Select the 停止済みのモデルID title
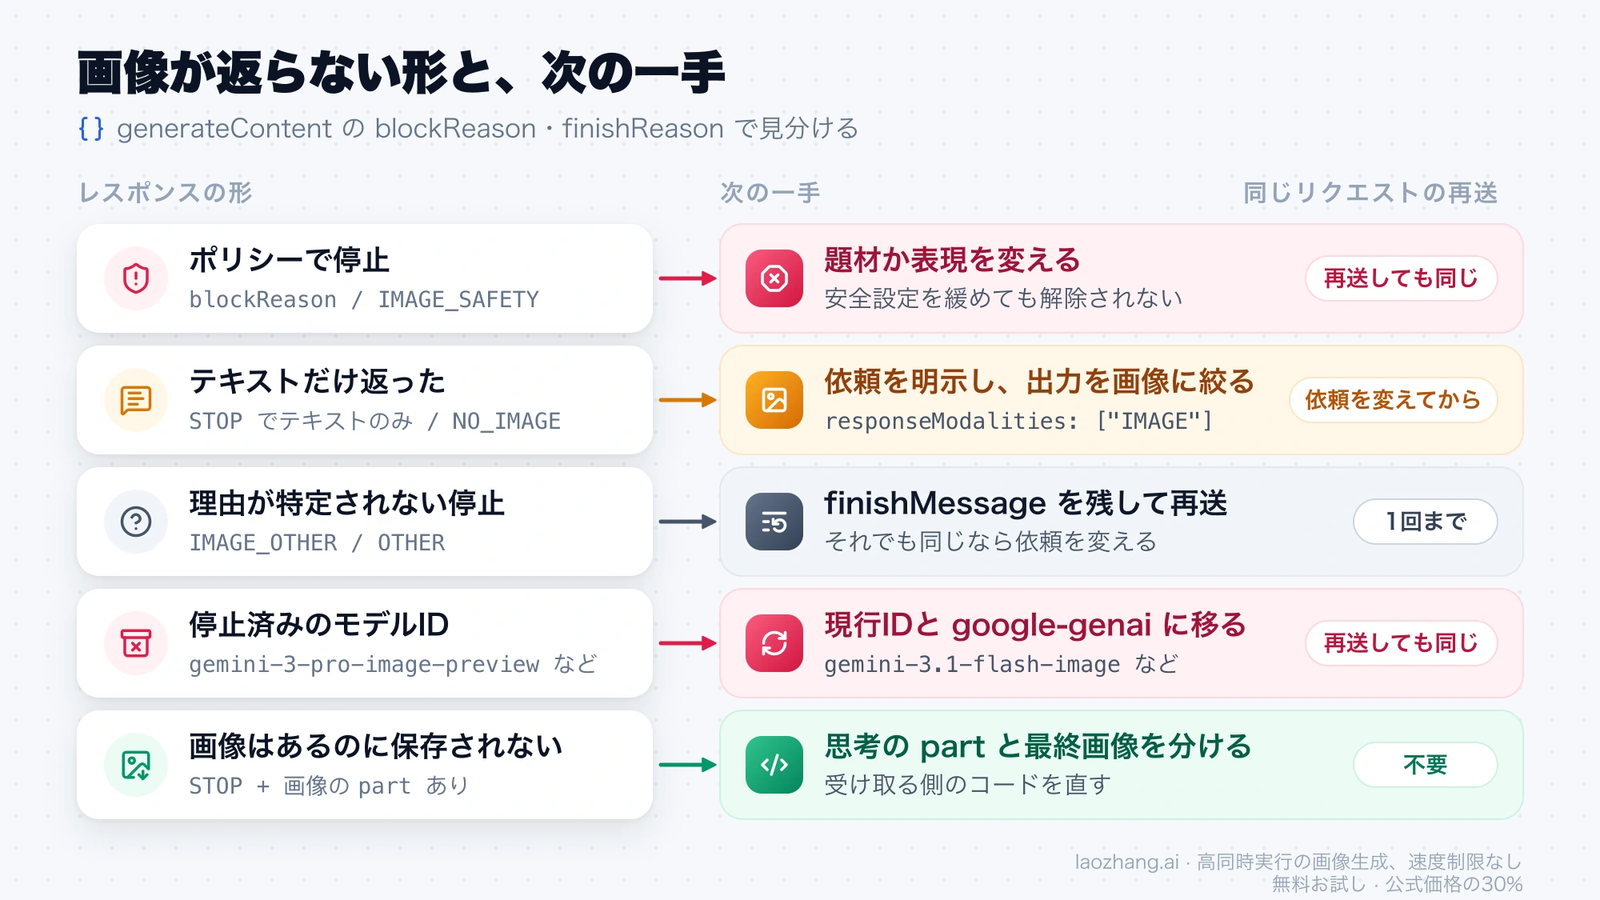Screen dimensions: 1600x900 [319, 625]
